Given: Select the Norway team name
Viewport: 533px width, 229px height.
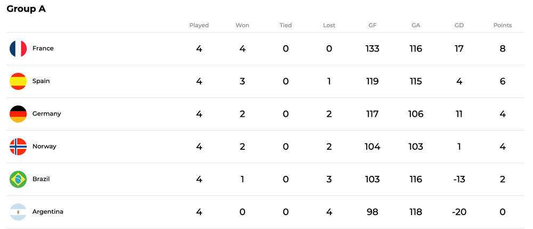Looking at the screenshot, I should pos(44,146).
